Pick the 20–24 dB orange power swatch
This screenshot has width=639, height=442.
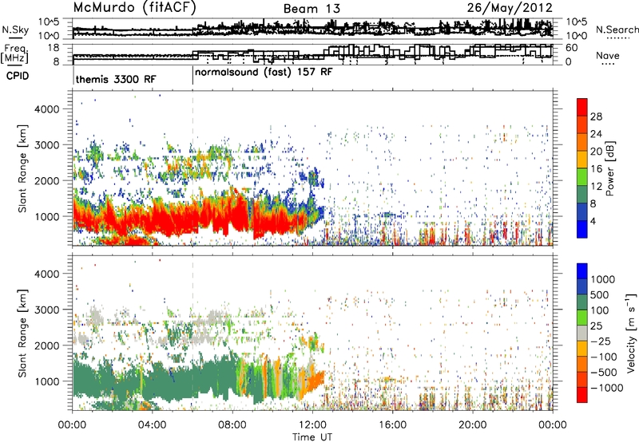click(x=582, y=143)
